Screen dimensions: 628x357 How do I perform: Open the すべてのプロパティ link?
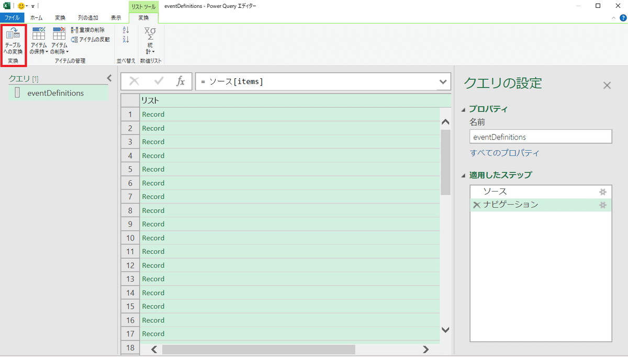504,153
